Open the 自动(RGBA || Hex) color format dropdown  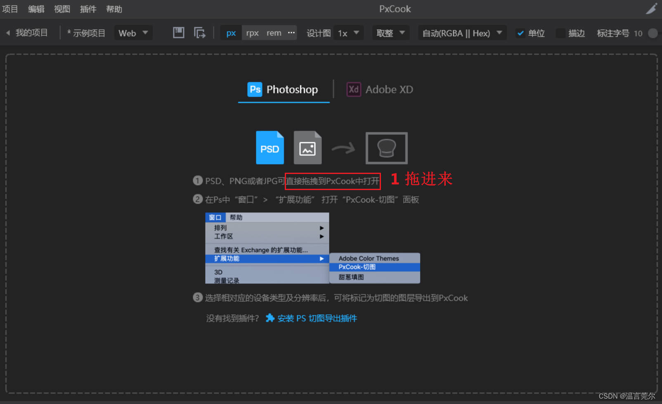[462, 33]
